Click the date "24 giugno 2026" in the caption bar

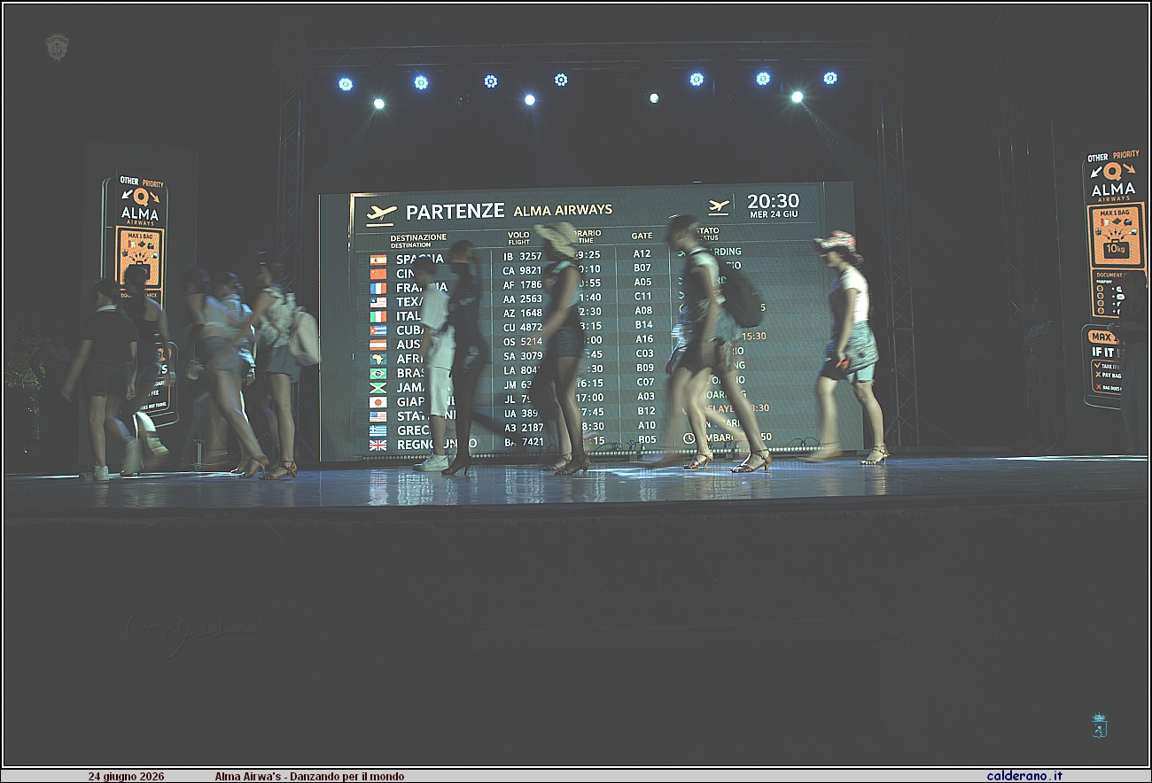[126, 777]
